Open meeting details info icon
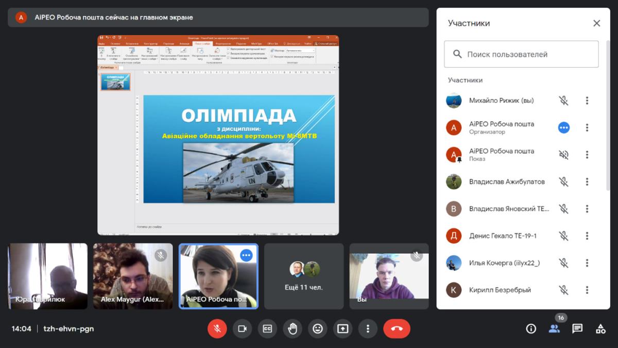The width and height of the screenshot is (618, 348). 530,328
